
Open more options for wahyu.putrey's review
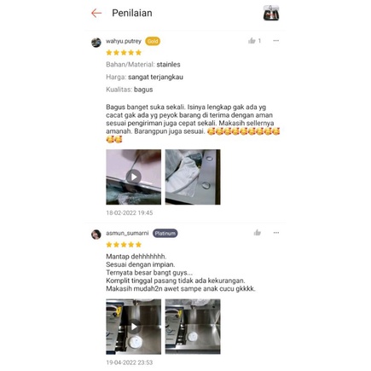click(275, 41)
